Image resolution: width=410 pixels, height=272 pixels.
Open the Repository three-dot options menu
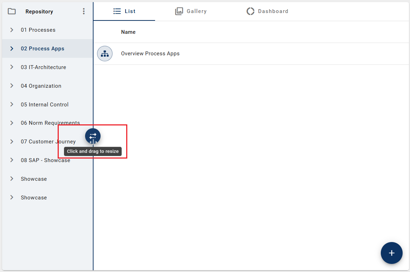point(84,11)
